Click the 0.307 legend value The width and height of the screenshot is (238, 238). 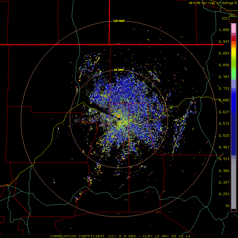point(224,182)
